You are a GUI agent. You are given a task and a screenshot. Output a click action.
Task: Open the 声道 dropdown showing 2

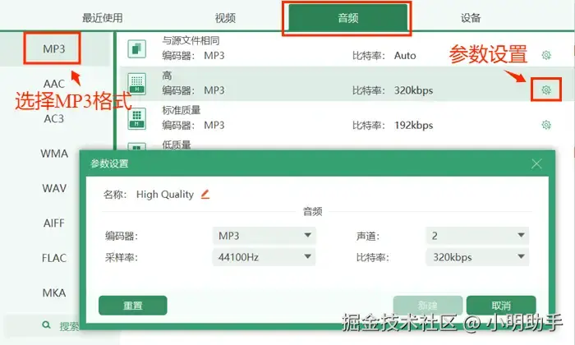(x=477, y=236)
